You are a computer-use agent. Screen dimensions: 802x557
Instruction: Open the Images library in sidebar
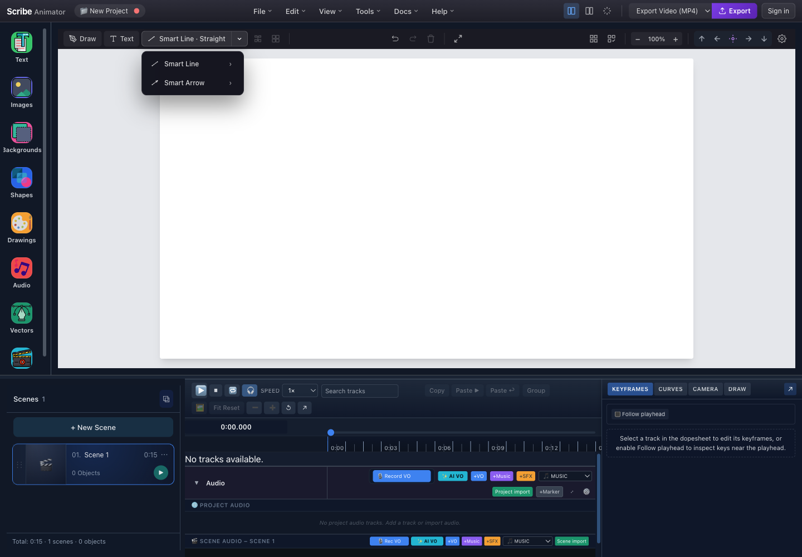click(22, 92)
